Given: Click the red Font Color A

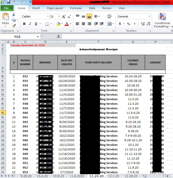Looking at the screenshot, I should click(x=67, y=24).
